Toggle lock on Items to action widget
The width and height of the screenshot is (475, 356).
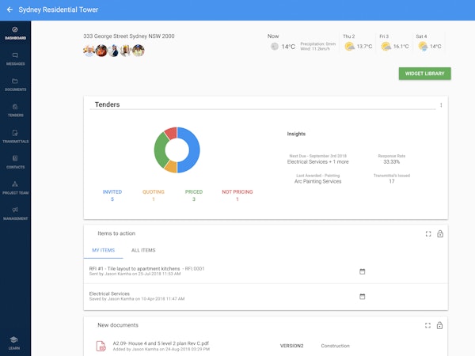pos(440,233)
